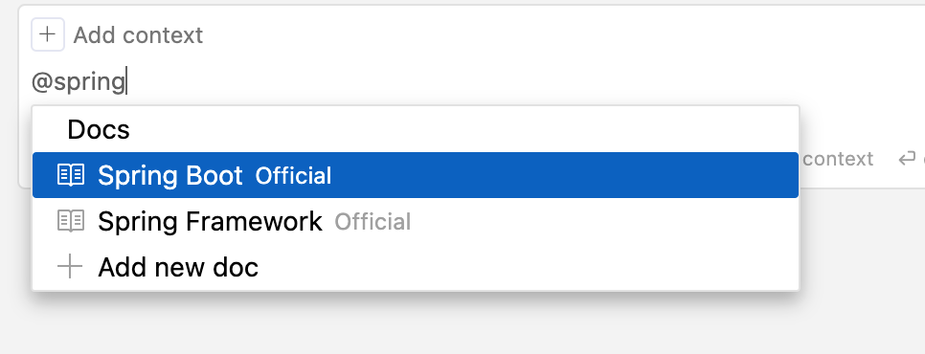The height and width of the screenshot is (354, 925).
Task: Click the plus icon beside Add new doc
Action: pos(70,267)
